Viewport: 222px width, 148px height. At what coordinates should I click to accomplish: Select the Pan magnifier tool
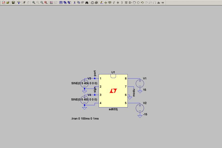click(38, 2)
